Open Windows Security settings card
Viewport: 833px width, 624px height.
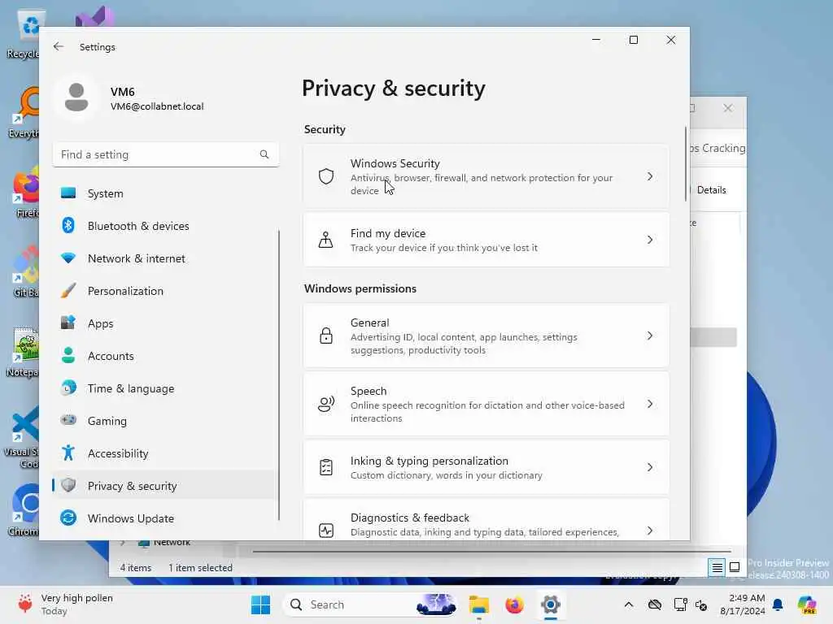pyautogui.click(x=486, y=176)
